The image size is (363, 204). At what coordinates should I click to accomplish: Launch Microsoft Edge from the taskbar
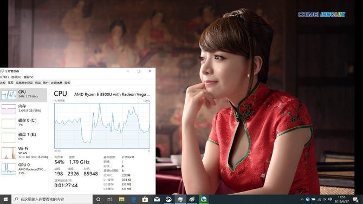click(134, 199)
